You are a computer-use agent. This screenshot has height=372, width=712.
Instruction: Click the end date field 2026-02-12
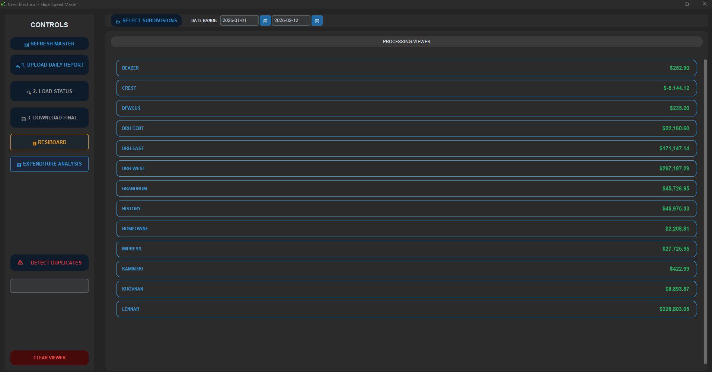pyautogui.click(x=290, y=20)
